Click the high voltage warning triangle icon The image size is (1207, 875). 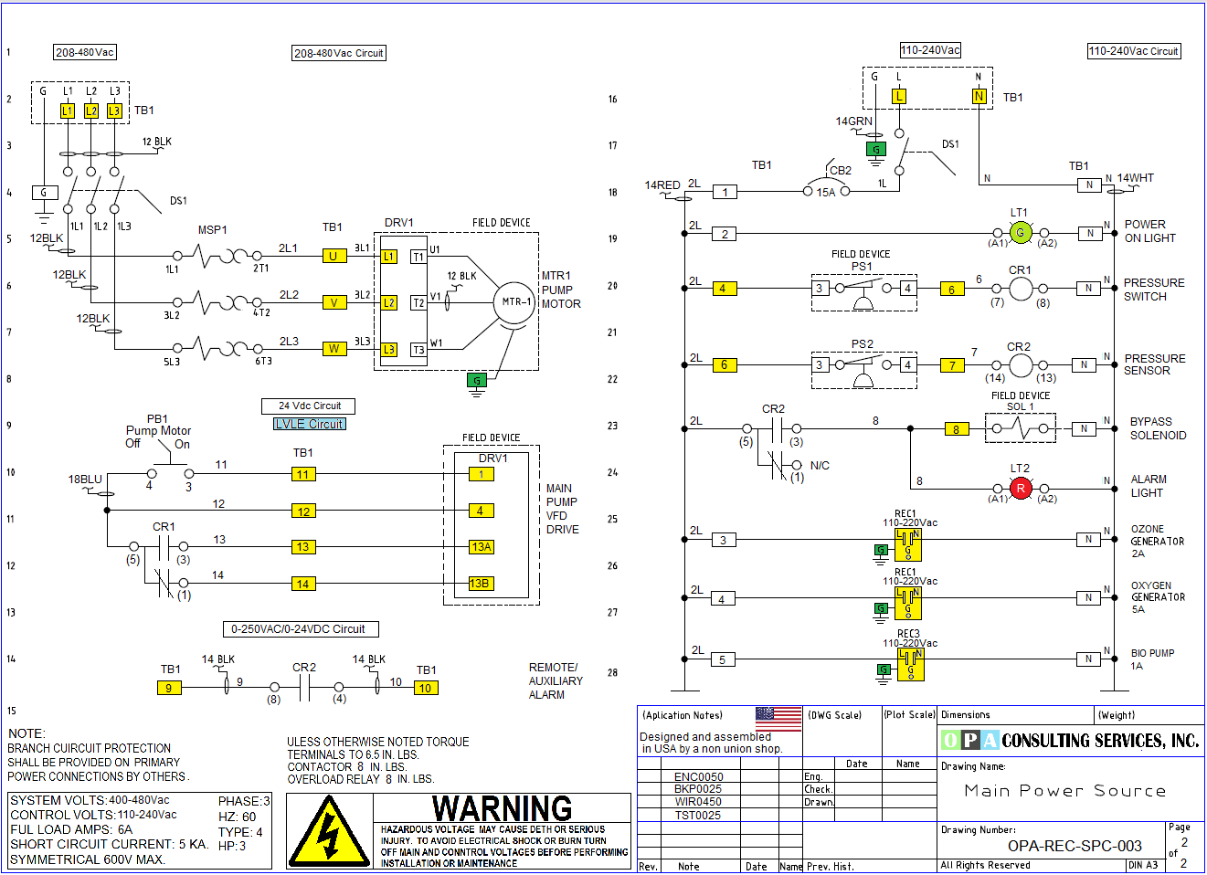click(x=329, y=831)
